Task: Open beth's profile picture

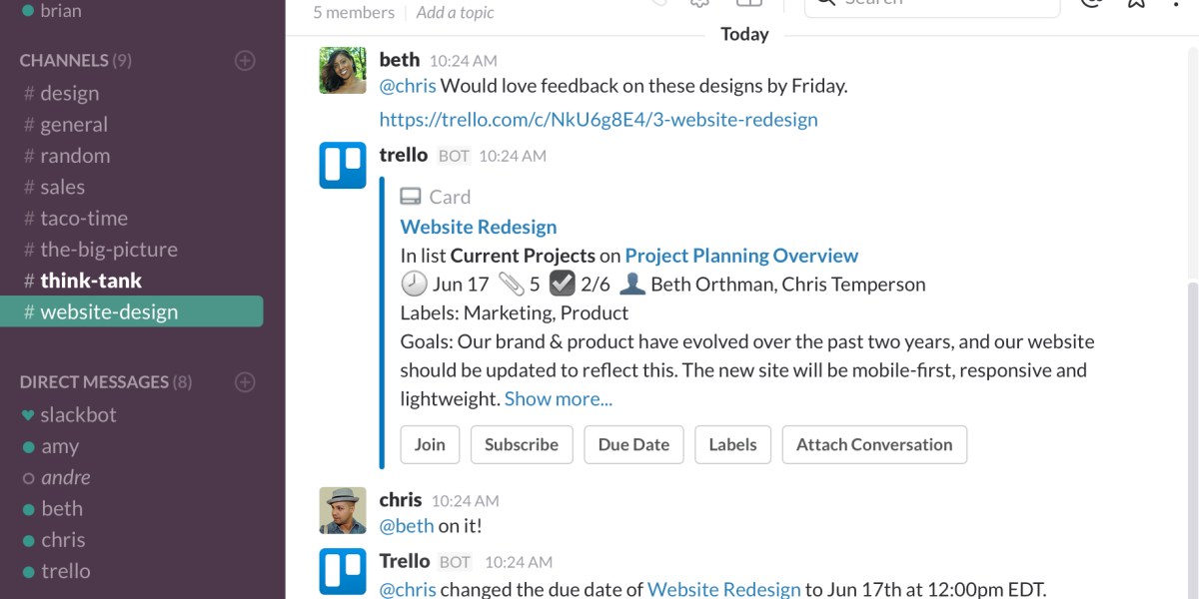Action: (343, 71)
